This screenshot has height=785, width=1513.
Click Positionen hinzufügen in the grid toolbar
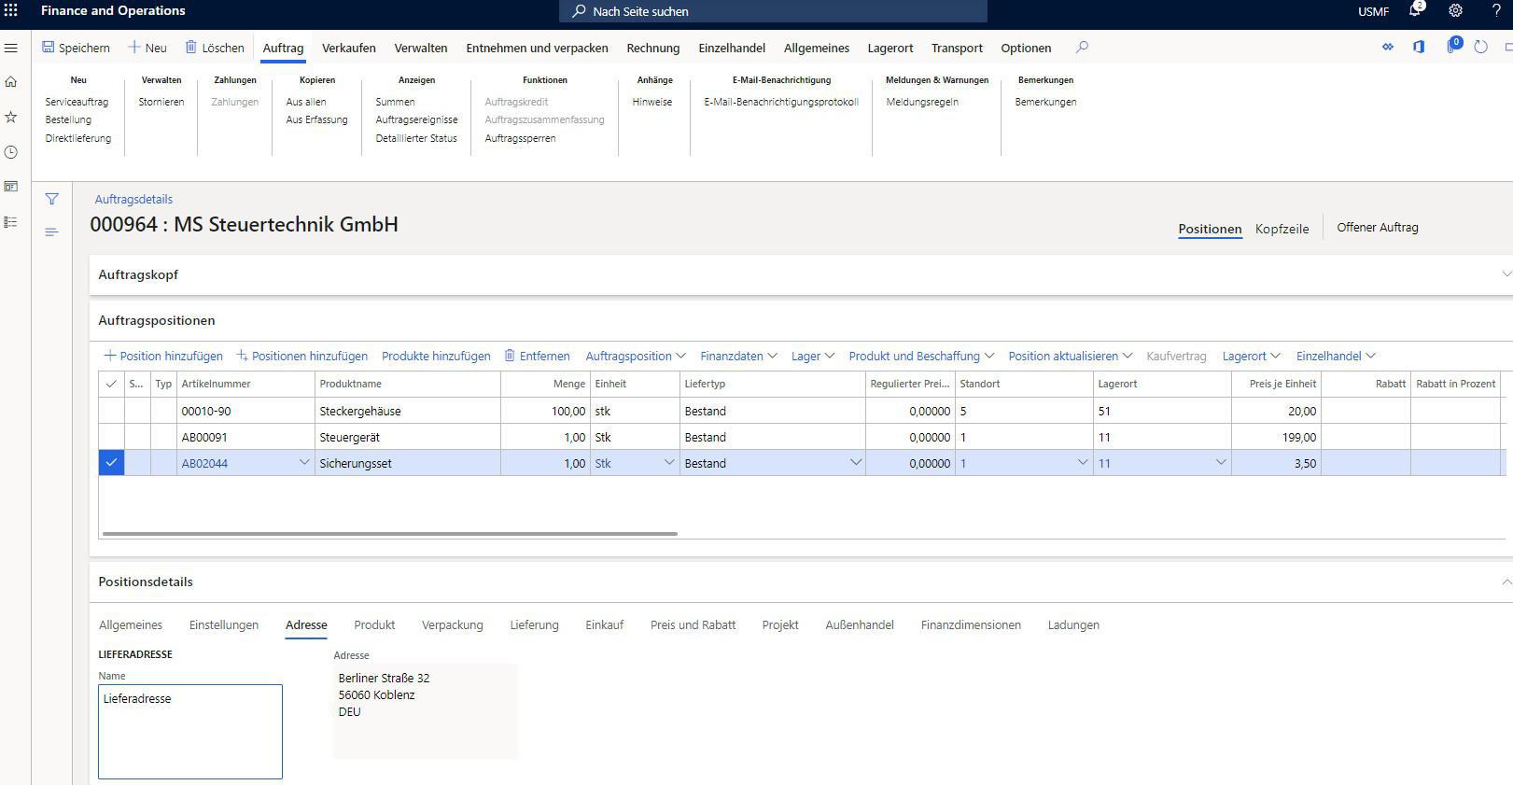pos(301,356)
